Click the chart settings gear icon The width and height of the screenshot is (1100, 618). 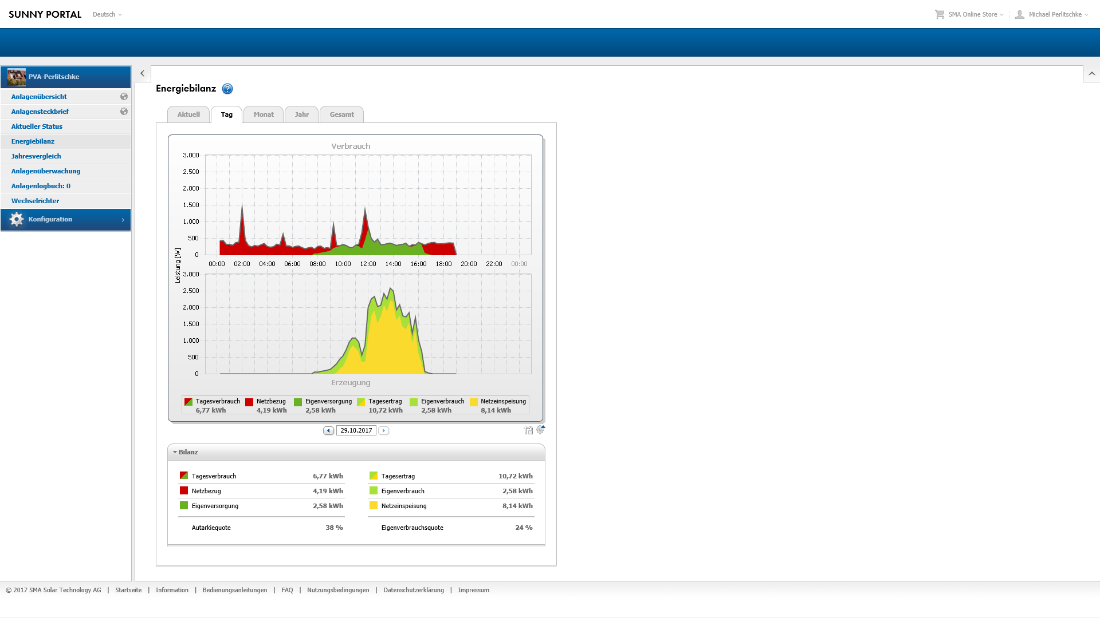(540, 430)
